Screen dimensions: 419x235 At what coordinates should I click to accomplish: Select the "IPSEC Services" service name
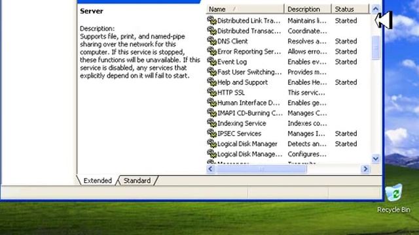[239, 133]
